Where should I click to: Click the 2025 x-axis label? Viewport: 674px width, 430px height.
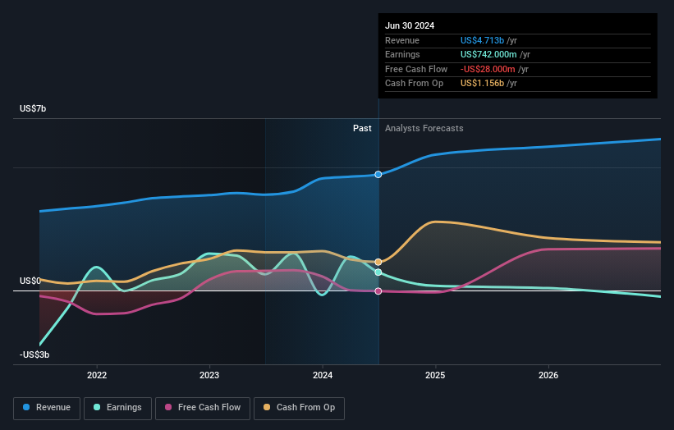pyautogui.click(x=435, y=375)
